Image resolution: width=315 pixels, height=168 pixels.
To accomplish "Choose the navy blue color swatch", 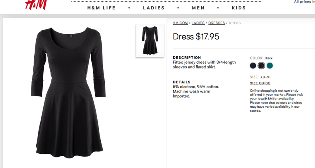I will (x=253, y=65).
